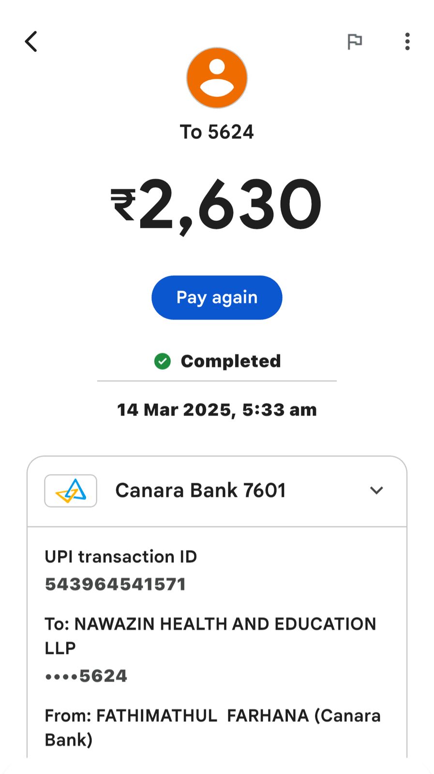434x774 pixels.
Task: Click the green Completed checkmark icon
Action: click(163, 361)
